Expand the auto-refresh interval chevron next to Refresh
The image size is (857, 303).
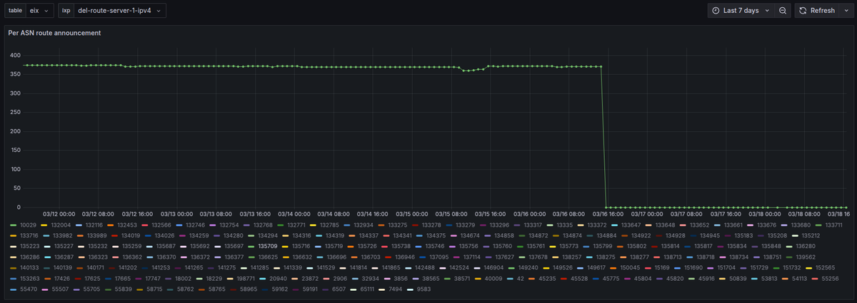(x=847, y=11)
